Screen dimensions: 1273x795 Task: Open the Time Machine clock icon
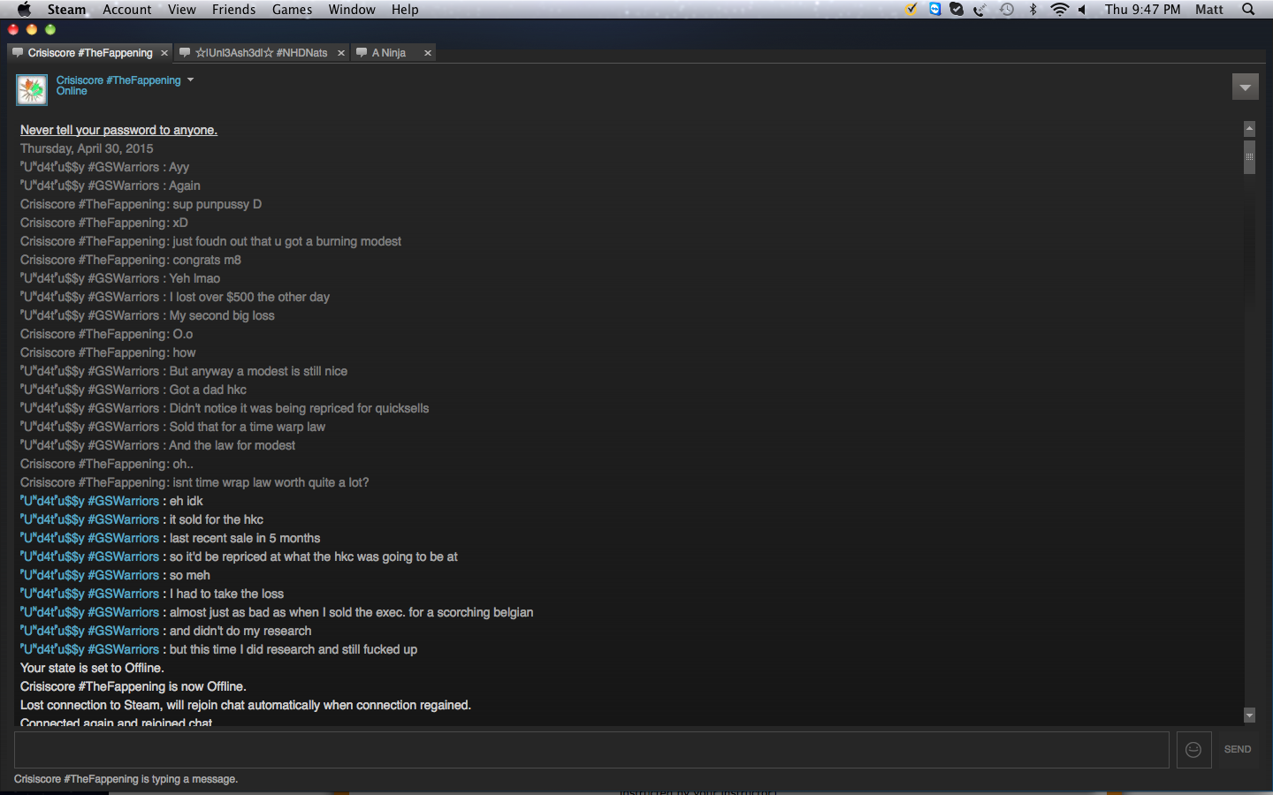(x=1007, y=10)
